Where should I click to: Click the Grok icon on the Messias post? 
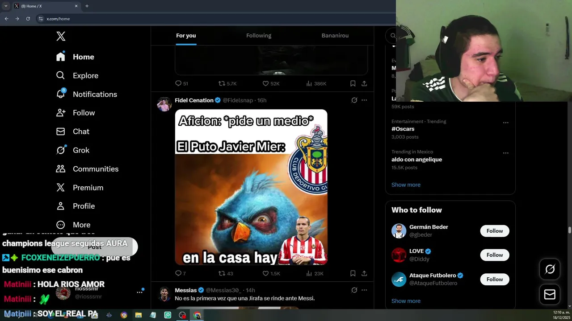[x=354, y=290]
